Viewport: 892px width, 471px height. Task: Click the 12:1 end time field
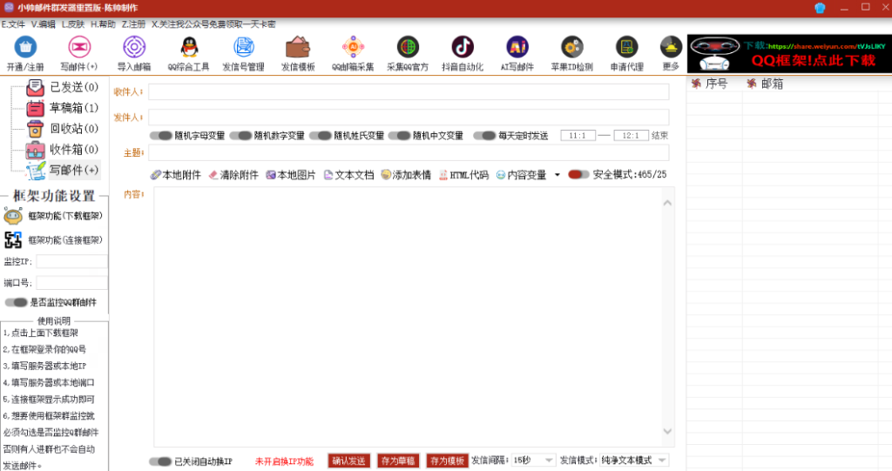631,136
